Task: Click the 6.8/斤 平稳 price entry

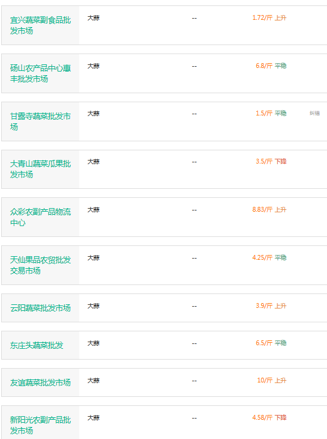Action: 271,66
